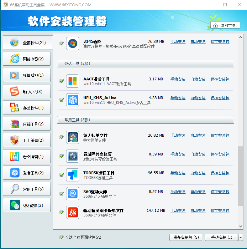Click the 360驱动大师 icon

click(x=73, y=194)
